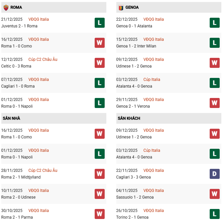Select the SÂN KHÁCH away section header
The image size is (223, 221).
tap(129, 118)
